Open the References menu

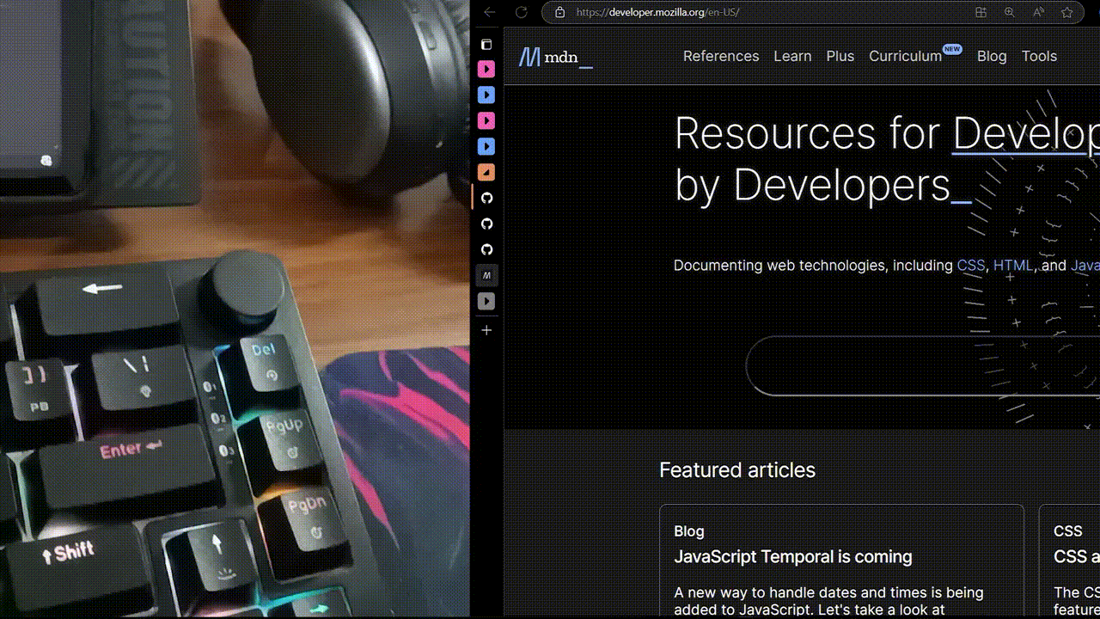point(721,56)
